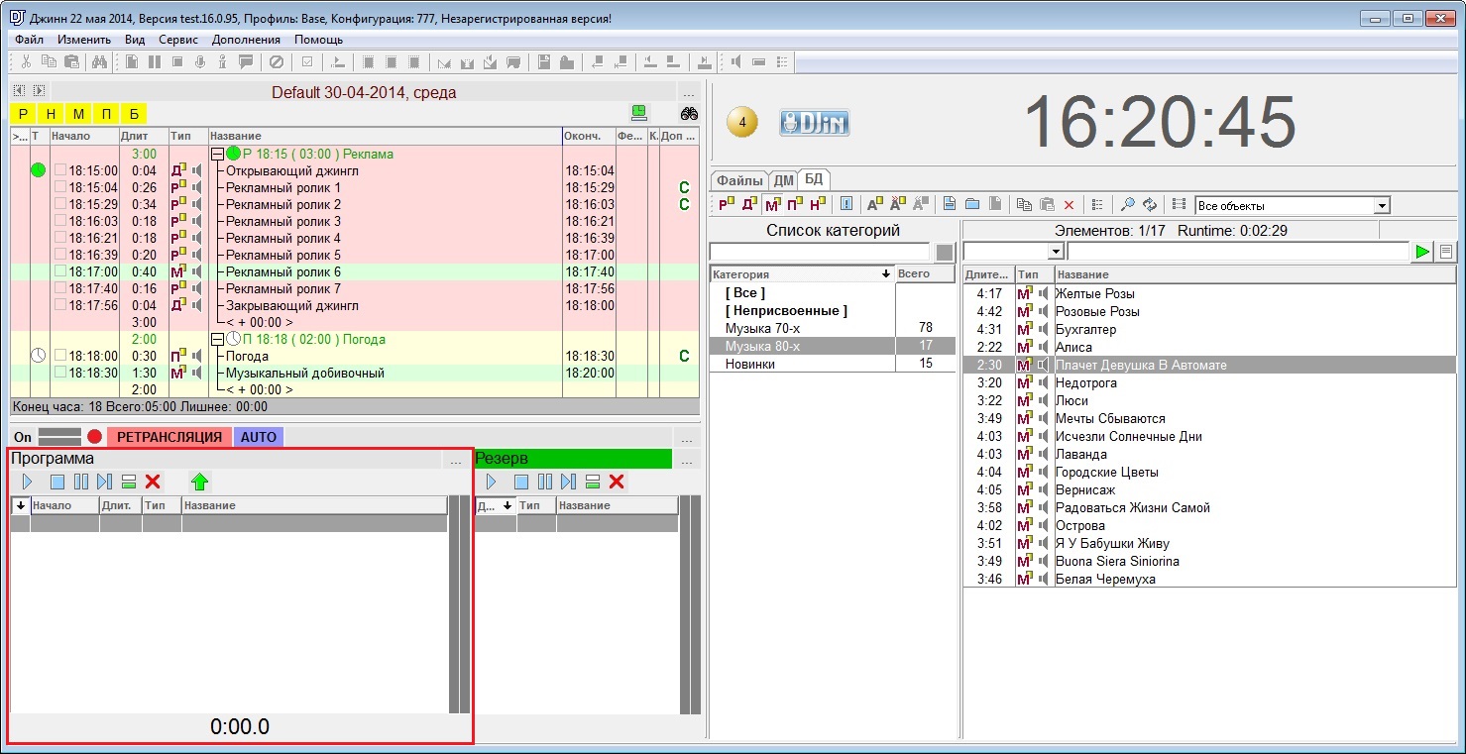This screenshot has height=754, width=1466.
Task: Switch to the Файлы tab
Action: (739, 180)
